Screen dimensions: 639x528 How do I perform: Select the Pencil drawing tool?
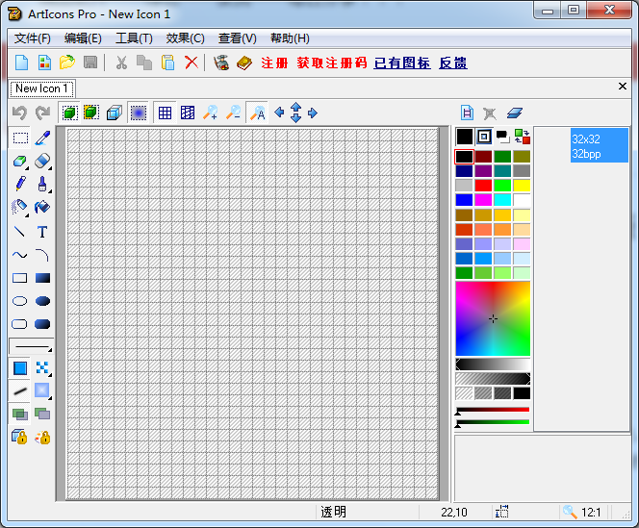pos(19,184)
